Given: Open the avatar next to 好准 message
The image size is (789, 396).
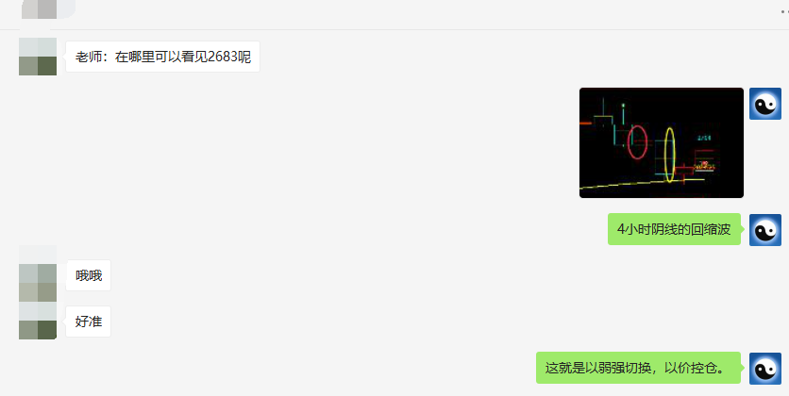Looking at the screenshot, I should 38,321.
